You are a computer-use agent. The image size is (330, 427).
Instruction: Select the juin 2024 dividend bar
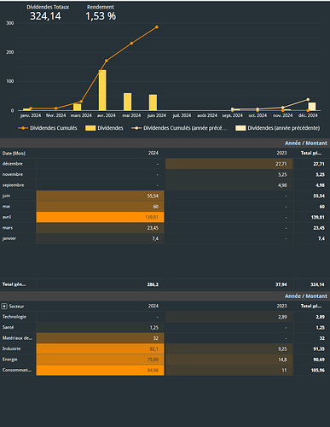tap(153, 102)
